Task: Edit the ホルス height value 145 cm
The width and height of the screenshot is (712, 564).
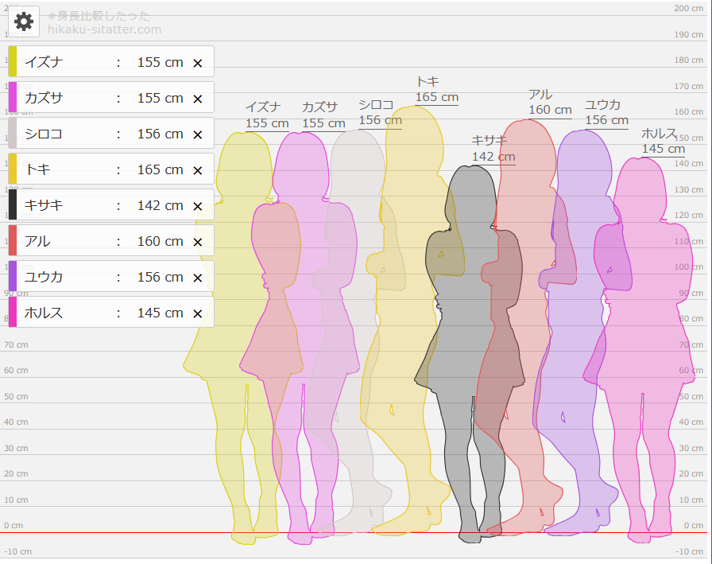Action: (160, 313)
